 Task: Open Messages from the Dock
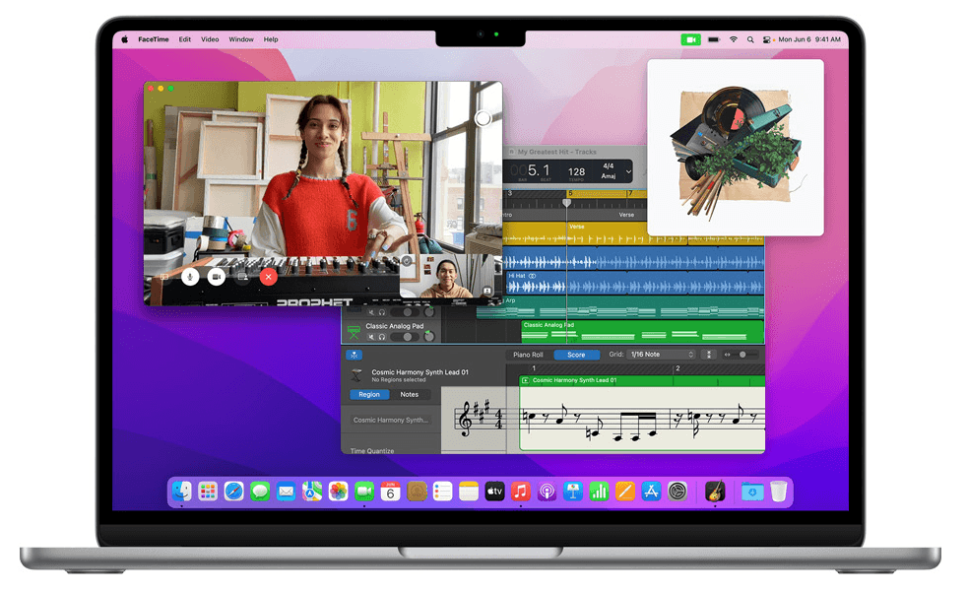click(x=260, y=492)
